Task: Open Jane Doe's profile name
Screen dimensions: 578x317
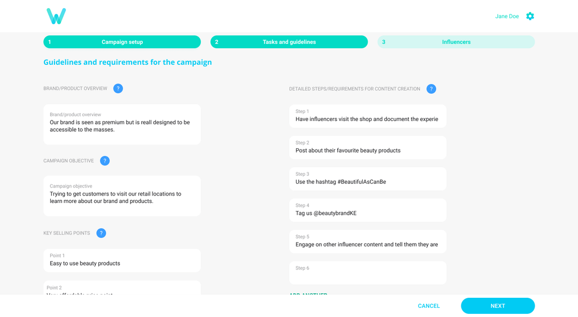Action: [x=507, y=16]
